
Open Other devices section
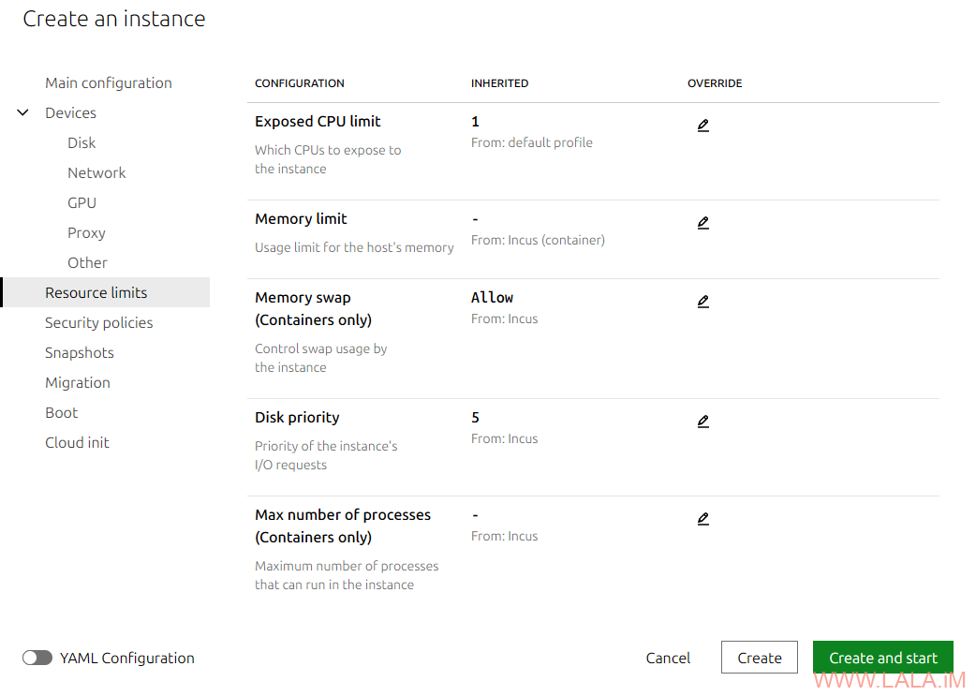coord(87,262)
